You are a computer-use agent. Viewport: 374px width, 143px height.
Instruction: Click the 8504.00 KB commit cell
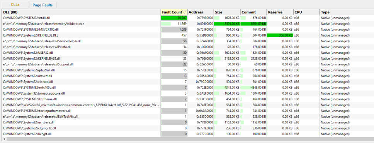pos(253,24)
